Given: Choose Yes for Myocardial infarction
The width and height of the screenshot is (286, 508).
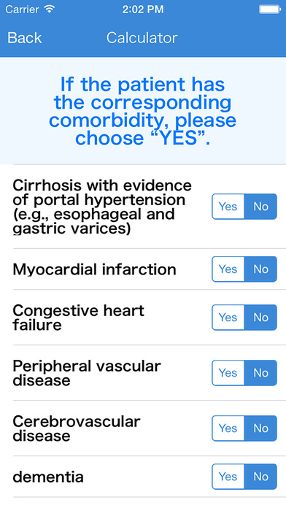Looking at the screenshot, I should point(228,269).
